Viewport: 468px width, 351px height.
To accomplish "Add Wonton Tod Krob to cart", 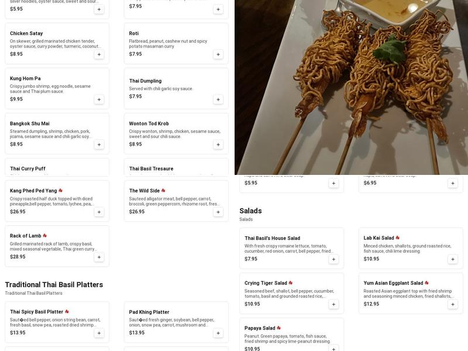I will [x=218, y=144].
